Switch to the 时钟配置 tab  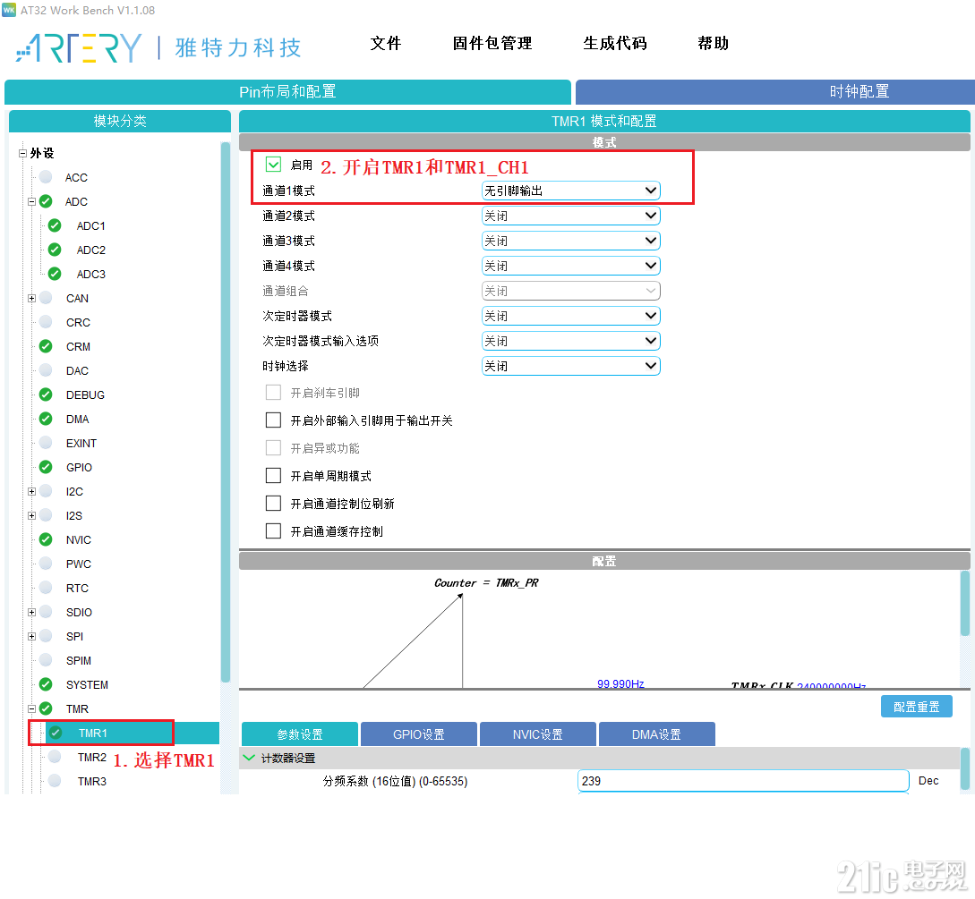pyautogui.click(x=775, y=92)
